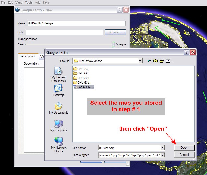207x175 pixels.
Task: Expand the Look in folder dropdown
Action: [x=140, y=61]
